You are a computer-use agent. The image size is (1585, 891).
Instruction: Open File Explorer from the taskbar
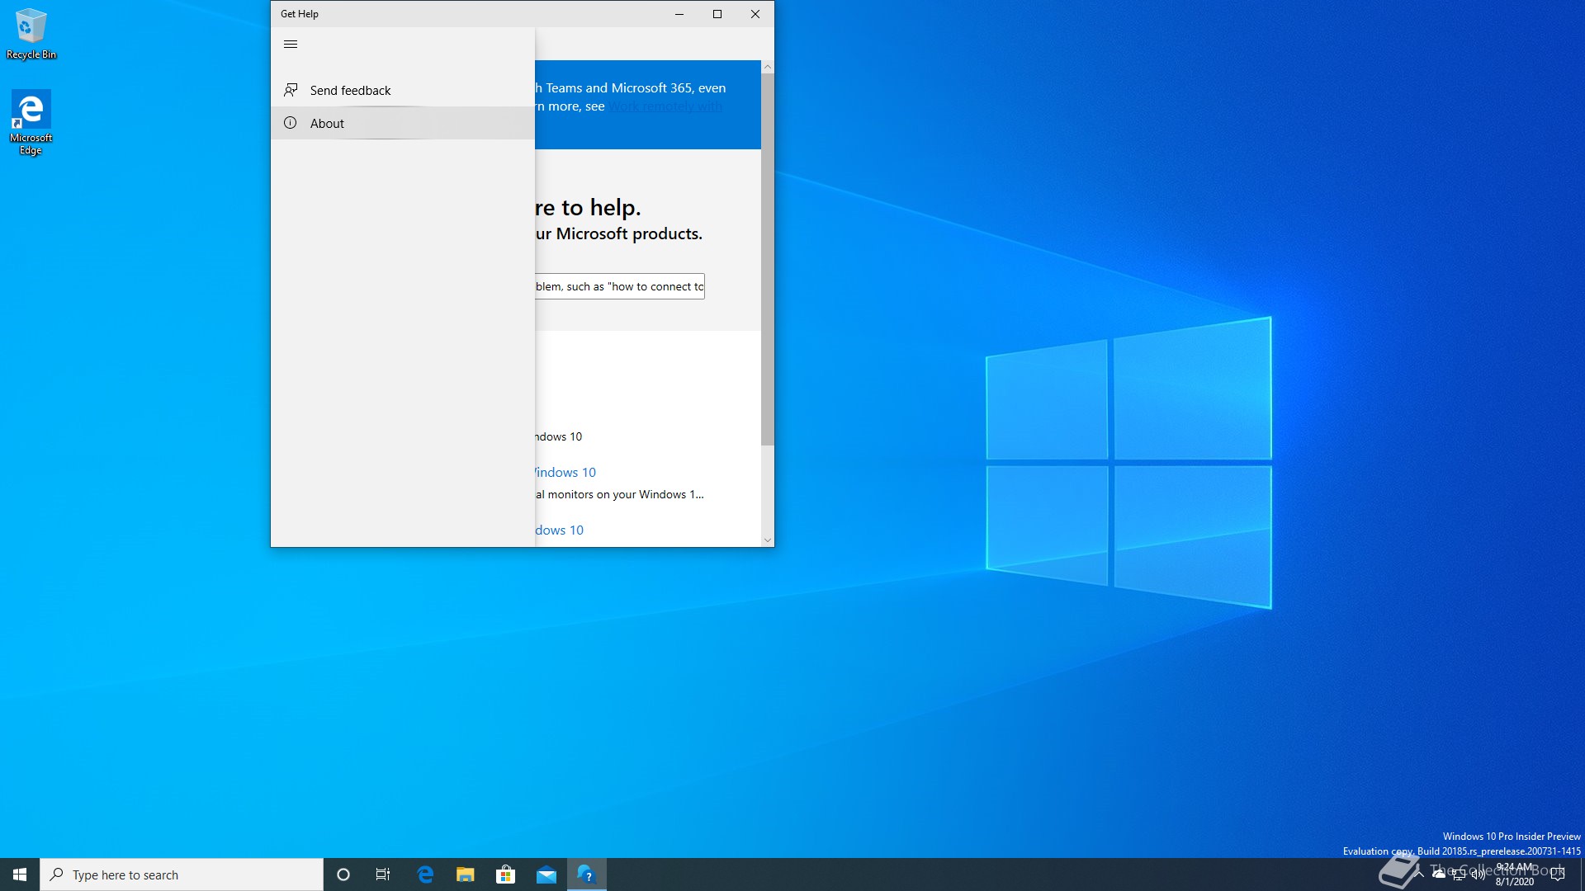click(x=466, y=874)
